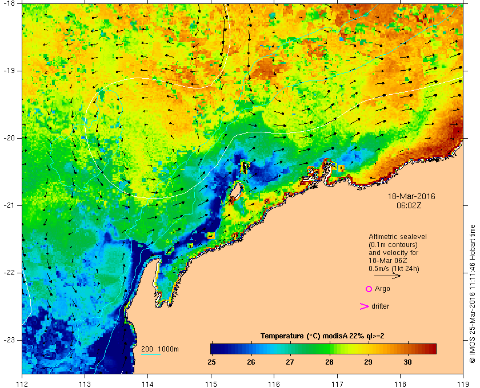Click the latitude axis label -23
480x388 pixels.
click(9, 339)
